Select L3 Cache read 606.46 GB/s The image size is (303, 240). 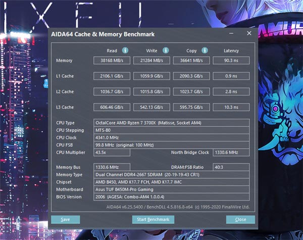(112, 107)
